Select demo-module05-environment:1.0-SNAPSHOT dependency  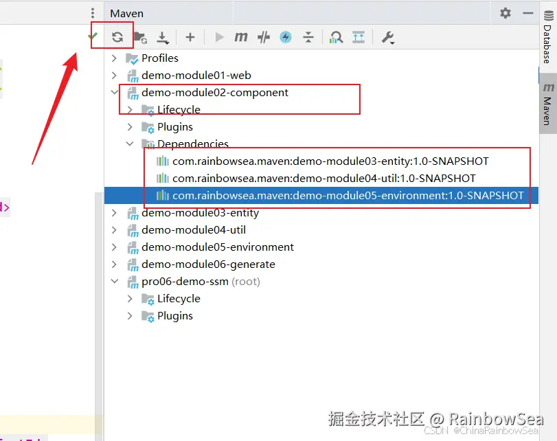[321, 196]
